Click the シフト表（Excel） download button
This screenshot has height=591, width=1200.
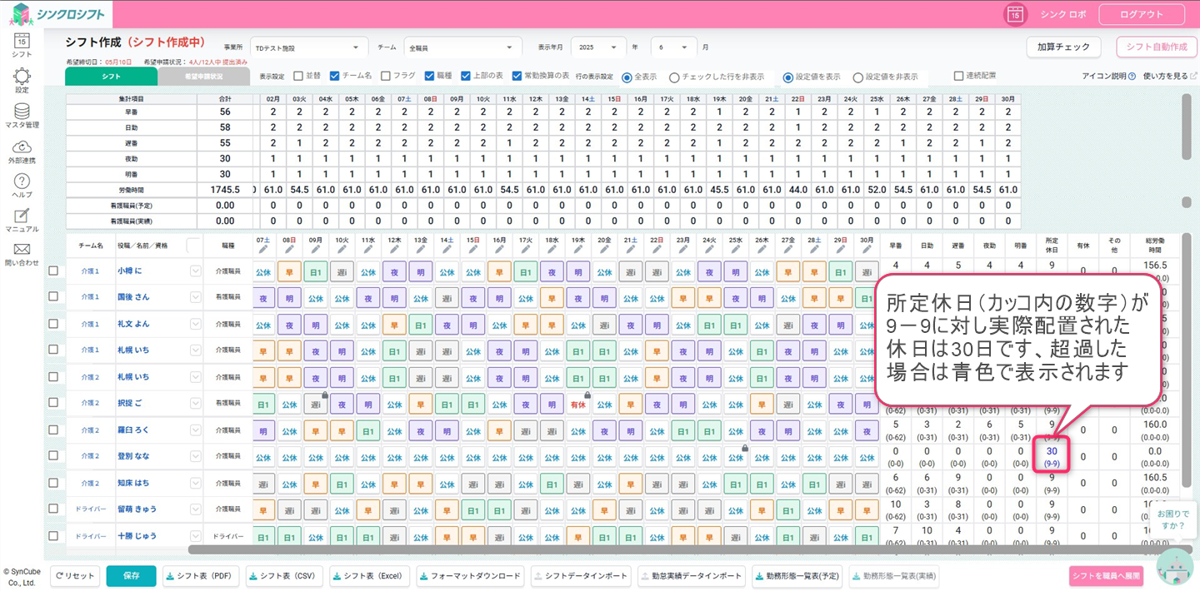click(x=371, y=576)
